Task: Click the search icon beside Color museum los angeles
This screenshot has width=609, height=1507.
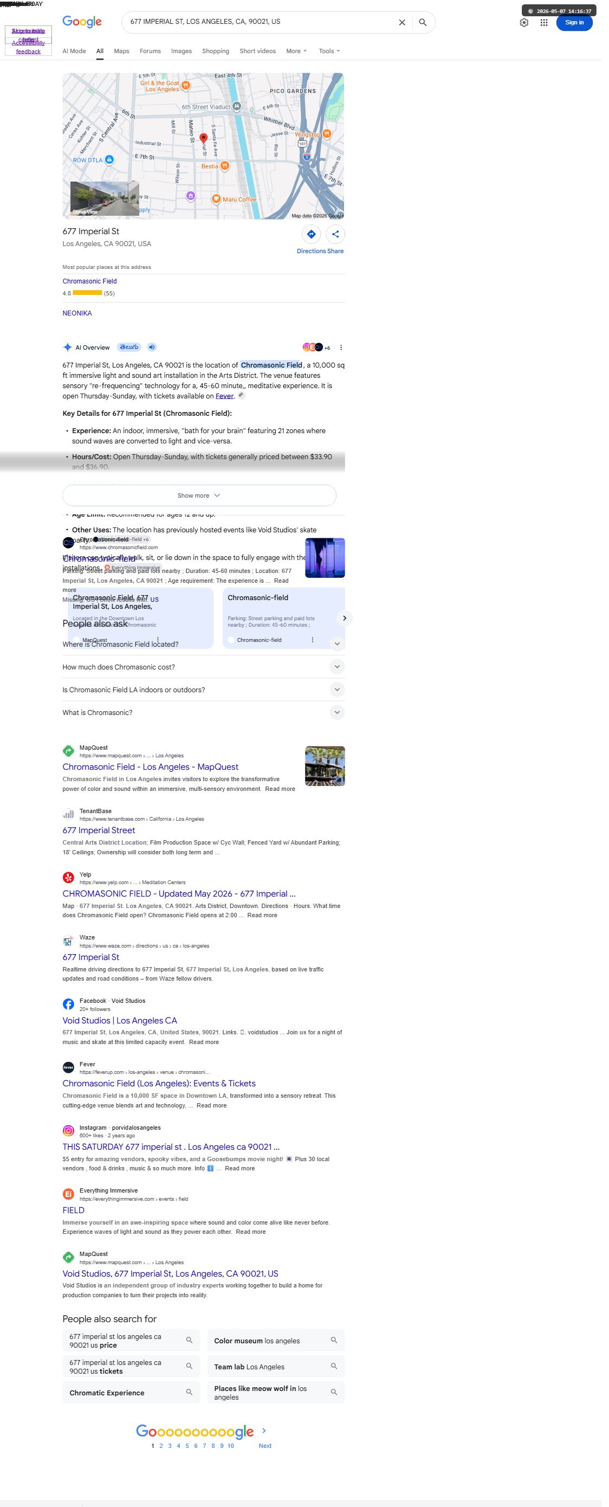Action: pyautogui.click(x=334, y=1339)
